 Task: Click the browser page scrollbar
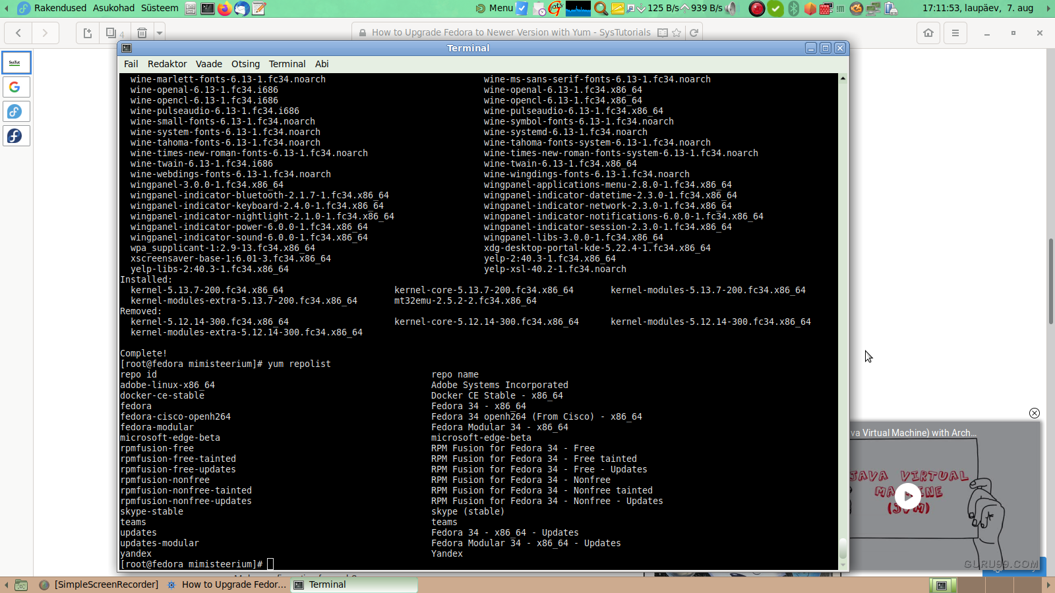tap(1050, 281)
